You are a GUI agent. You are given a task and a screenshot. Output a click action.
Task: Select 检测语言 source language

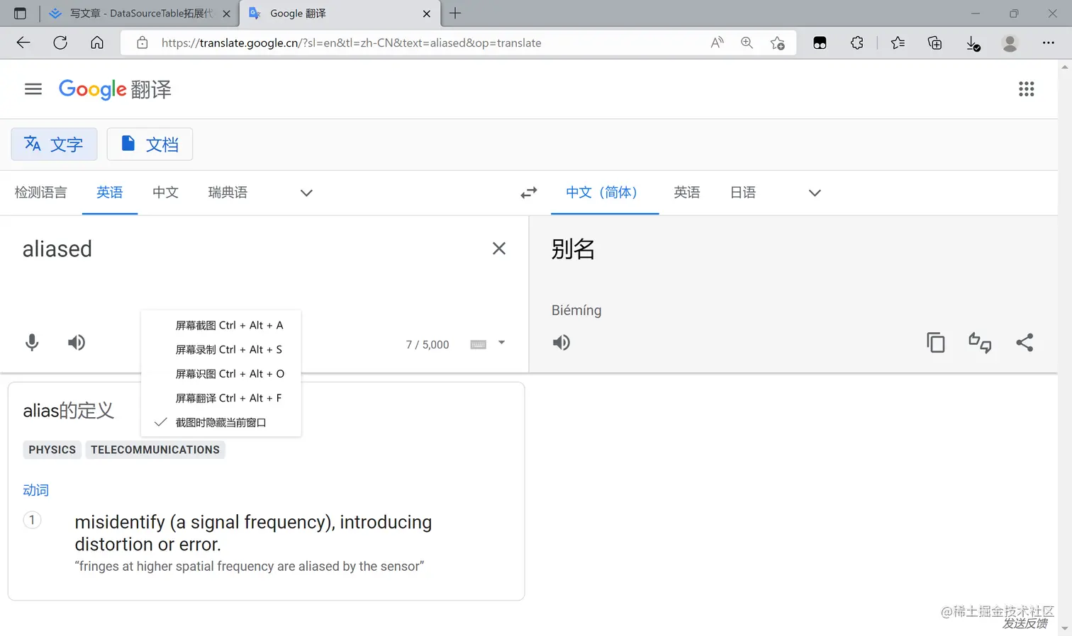pyautogui.click(x=41, y=193)
